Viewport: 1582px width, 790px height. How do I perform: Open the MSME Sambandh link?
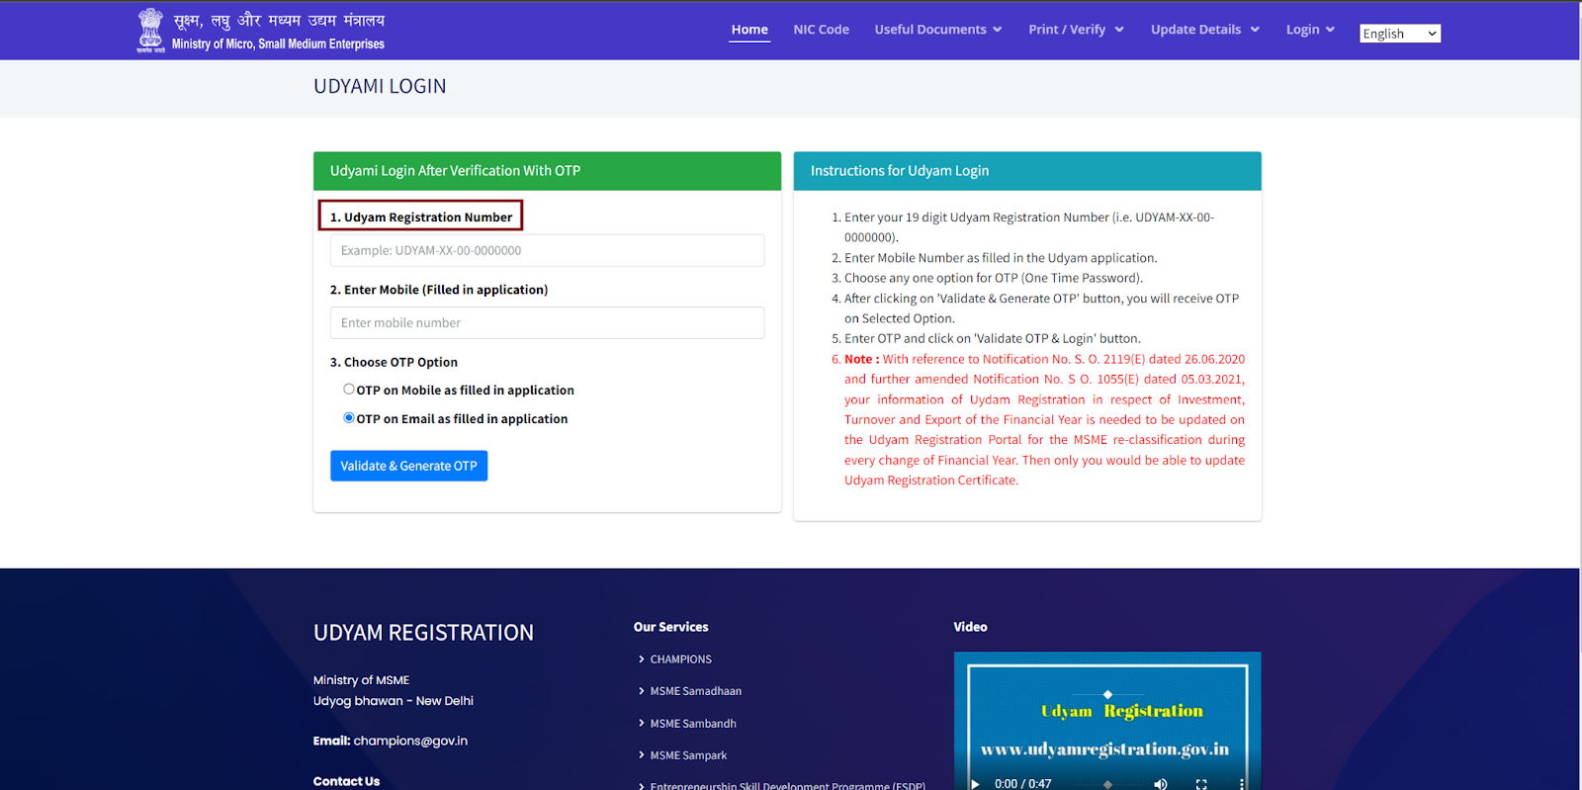tap(692, 724)
